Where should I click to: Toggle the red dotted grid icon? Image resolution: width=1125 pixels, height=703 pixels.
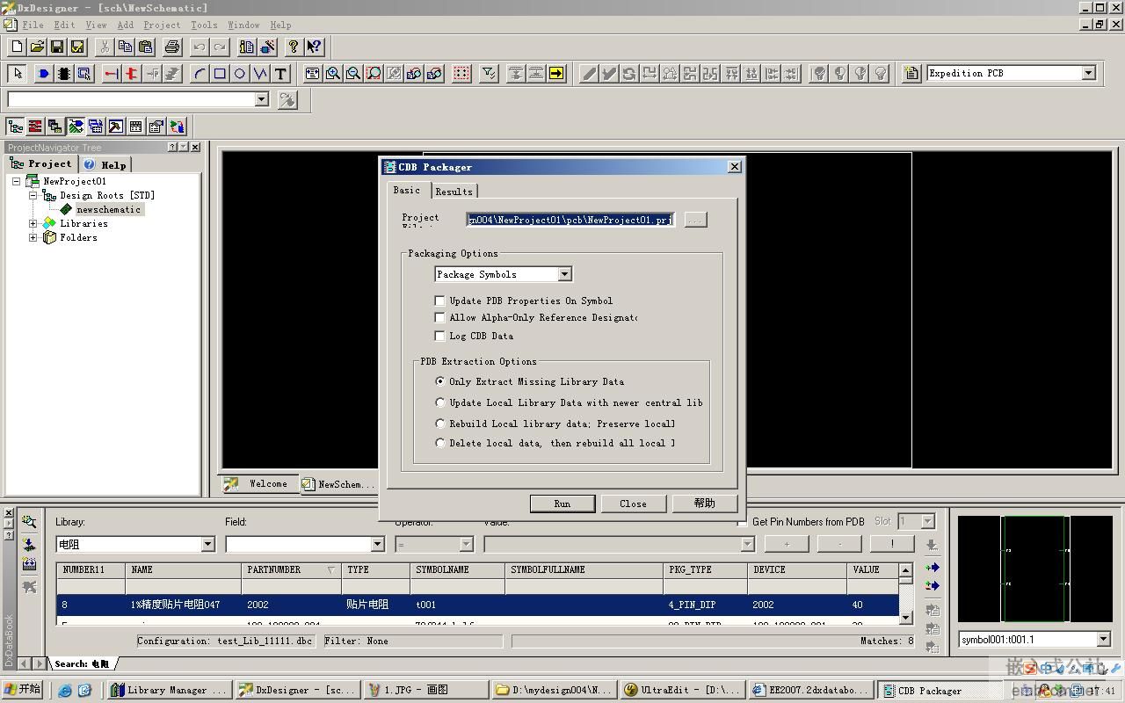click(461, 74)
